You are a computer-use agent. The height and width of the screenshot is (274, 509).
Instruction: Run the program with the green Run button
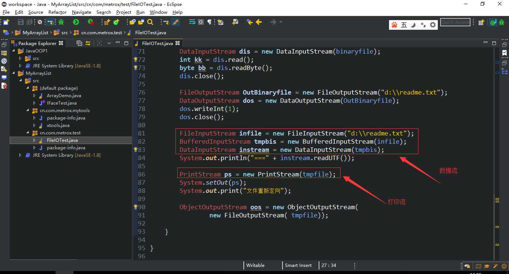tap(76, 22)
